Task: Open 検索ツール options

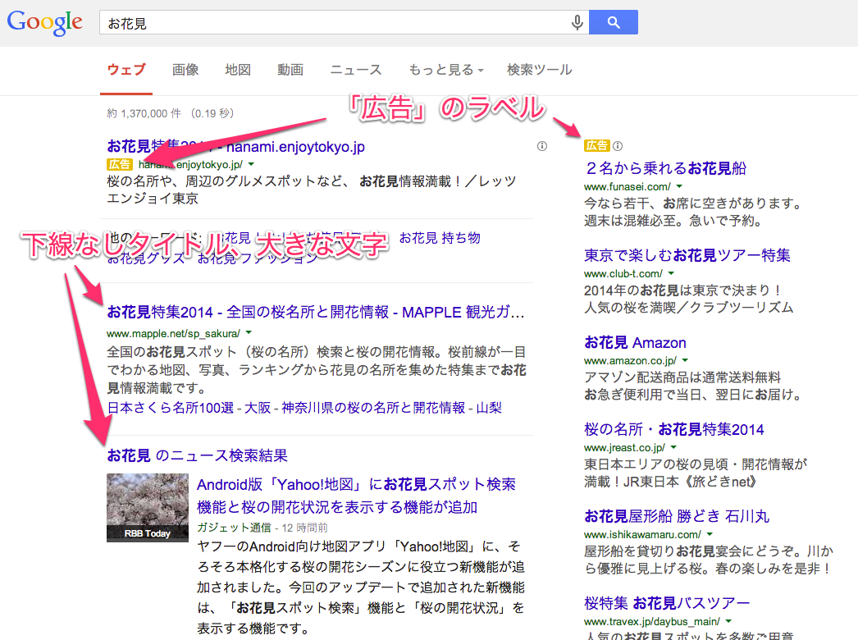Action: pyautogui.click(x=540, y=70)
